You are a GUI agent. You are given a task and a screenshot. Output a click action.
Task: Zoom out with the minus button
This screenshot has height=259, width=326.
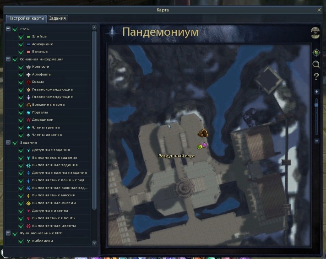pyautogui.click(x=317, y=141)
